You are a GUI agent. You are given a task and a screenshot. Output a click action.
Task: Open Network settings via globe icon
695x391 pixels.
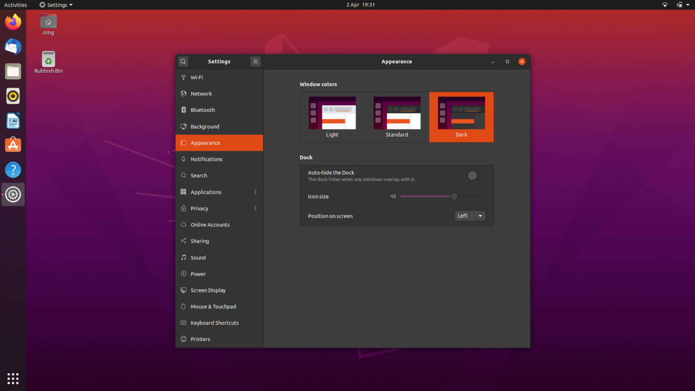184,93
